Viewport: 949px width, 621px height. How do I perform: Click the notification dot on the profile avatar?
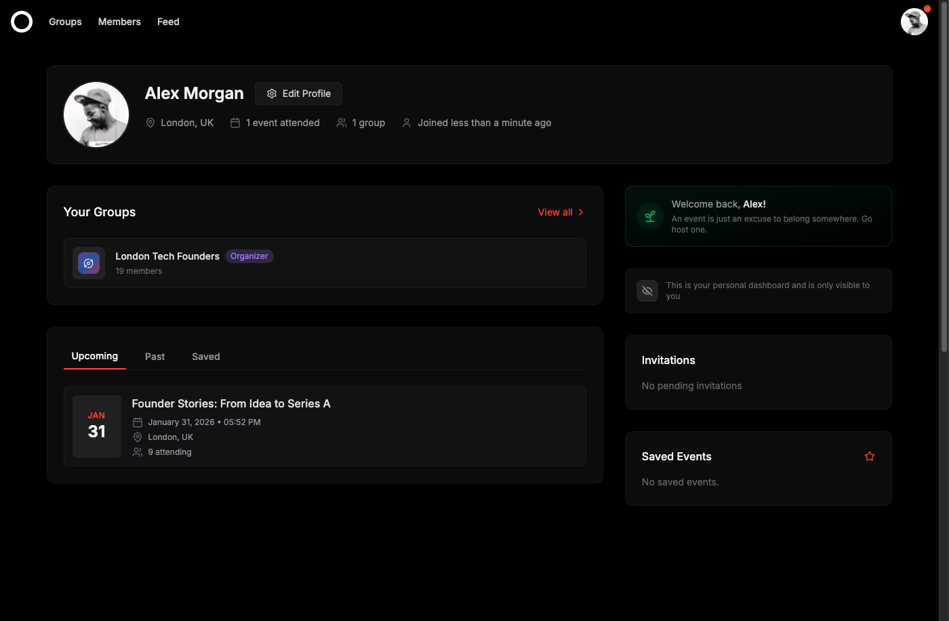927,9
